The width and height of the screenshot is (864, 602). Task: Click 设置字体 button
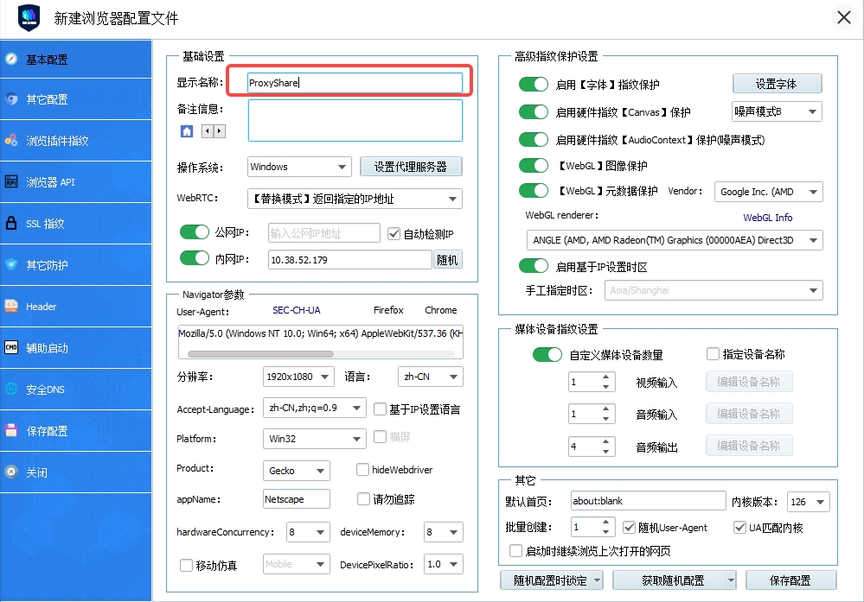(x=777, y=84)
